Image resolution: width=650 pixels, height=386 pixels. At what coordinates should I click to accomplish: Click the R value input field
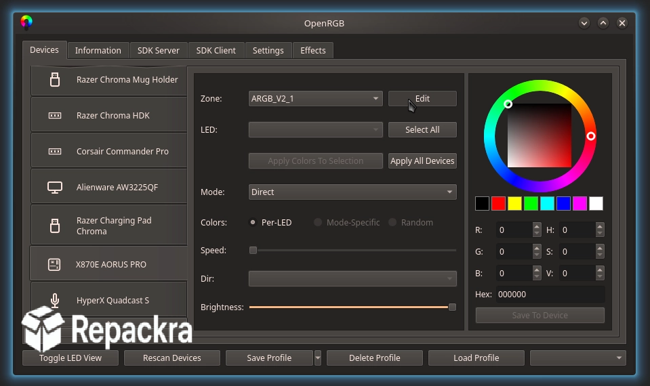pyautogui.click(x=514, y=230)
